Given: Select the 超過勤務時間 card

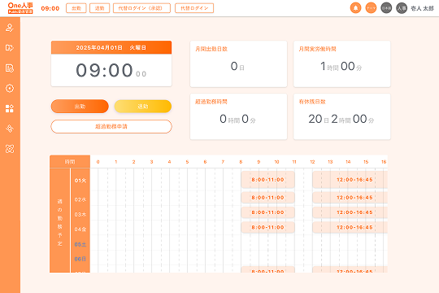Looking at the screenshot, I should tap(238, 116).
